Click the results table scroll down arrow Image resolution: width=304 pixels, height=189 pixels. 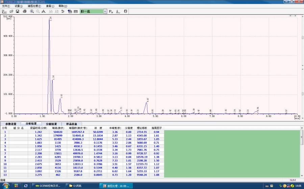point(302,176)
